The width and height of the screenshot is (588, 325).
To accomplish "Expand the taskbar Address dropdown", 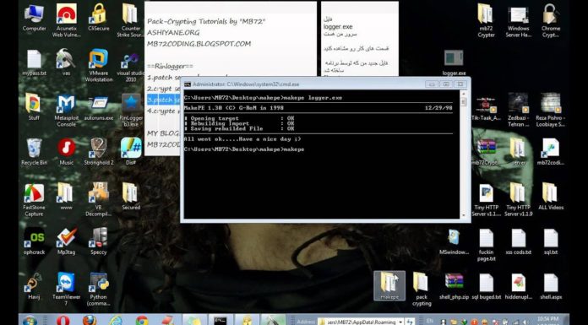I will click(x=401, y=322).
